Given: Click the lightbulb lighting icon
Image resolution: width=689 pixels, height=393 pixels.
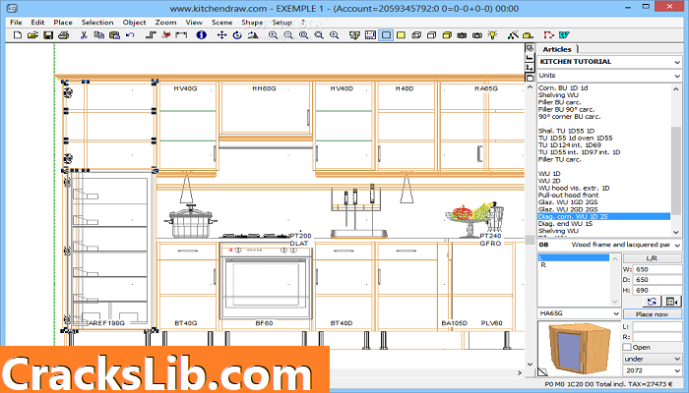Looking at the screenshot, I should coord(493,35).
